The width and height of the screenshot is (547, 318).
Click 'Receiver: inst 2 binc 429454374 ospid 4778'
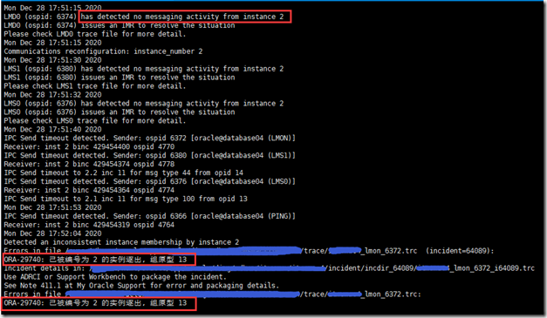point(89,164)
